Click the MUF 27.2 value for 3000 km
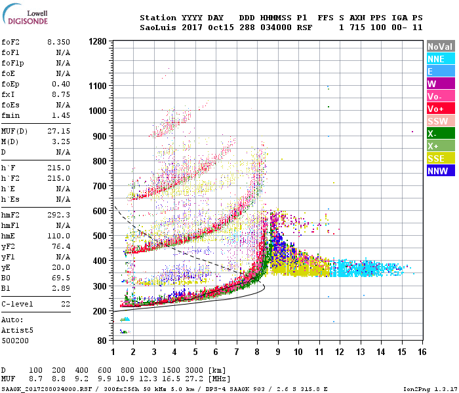 [x=194, y=379]
